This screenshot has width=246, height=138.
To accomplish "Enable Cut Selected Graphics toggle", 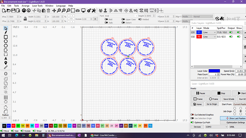I will pos(192,114).
